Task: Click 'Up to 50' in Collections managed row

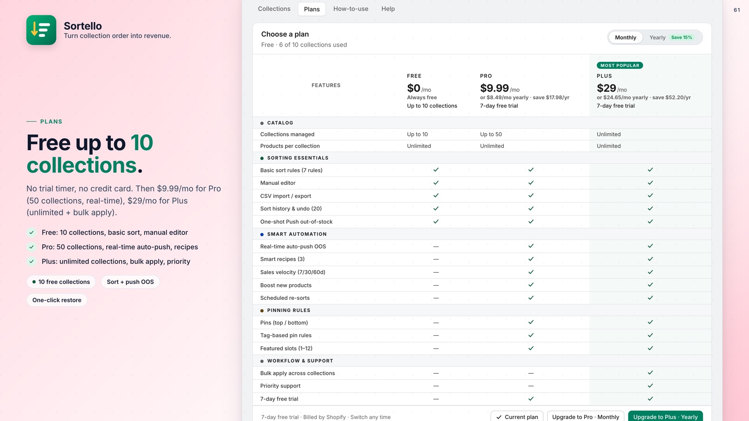Action: 491,134
